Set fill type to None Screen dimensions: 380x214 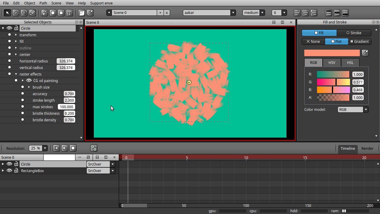(x=313, y=42)
